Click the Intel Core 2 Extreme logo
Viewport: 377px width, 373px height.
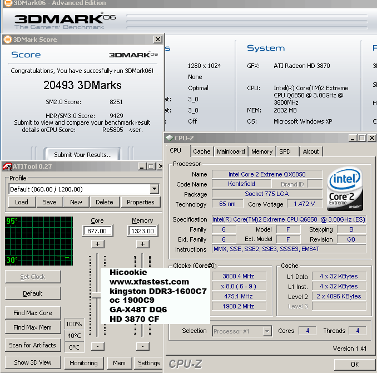345,189
